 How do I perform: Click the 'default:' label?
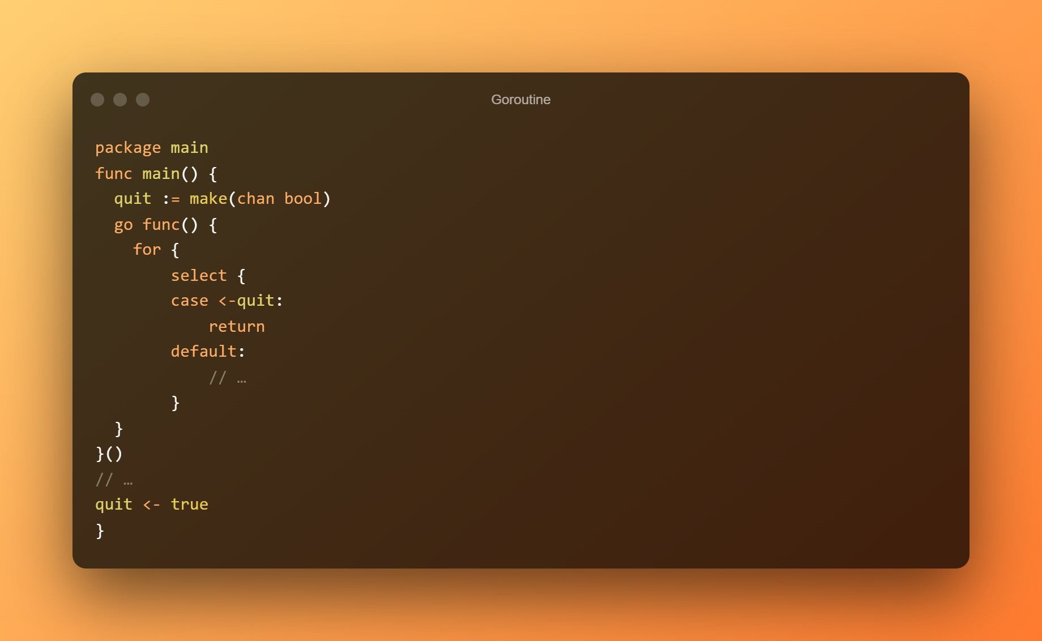208,352
